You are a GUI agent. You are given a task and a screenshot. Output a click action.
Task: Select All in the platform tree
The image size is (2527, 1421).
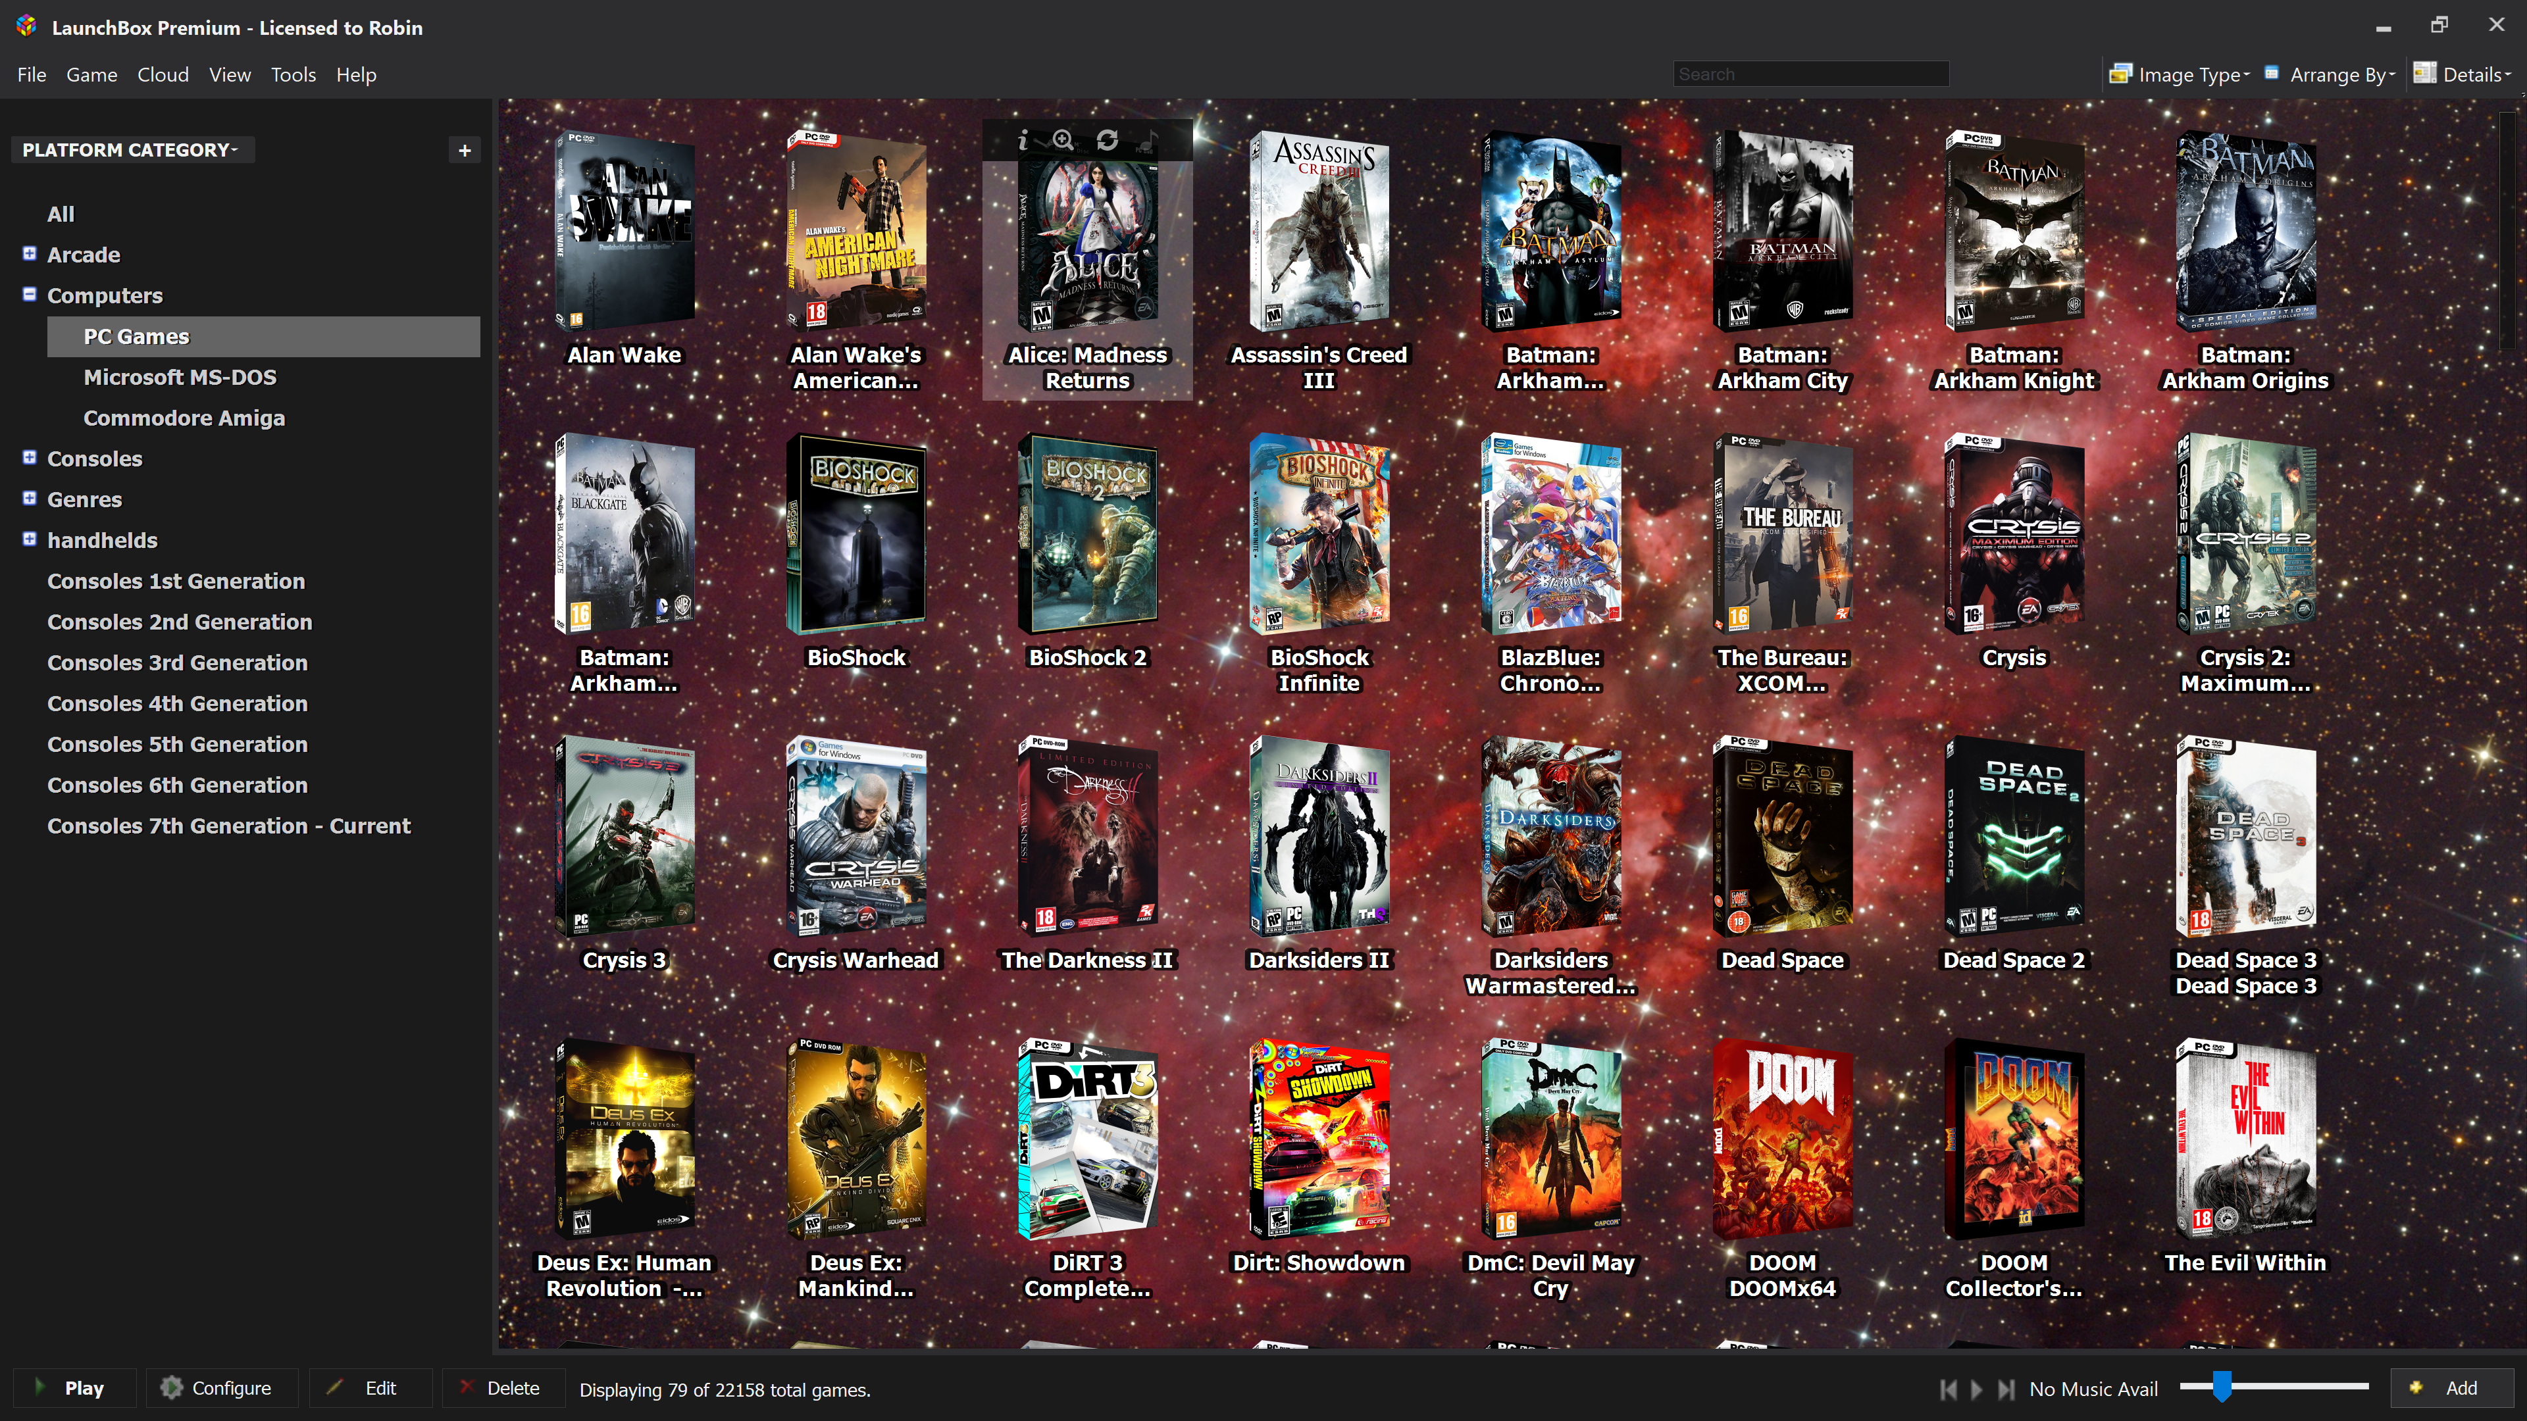coord(61,214)
